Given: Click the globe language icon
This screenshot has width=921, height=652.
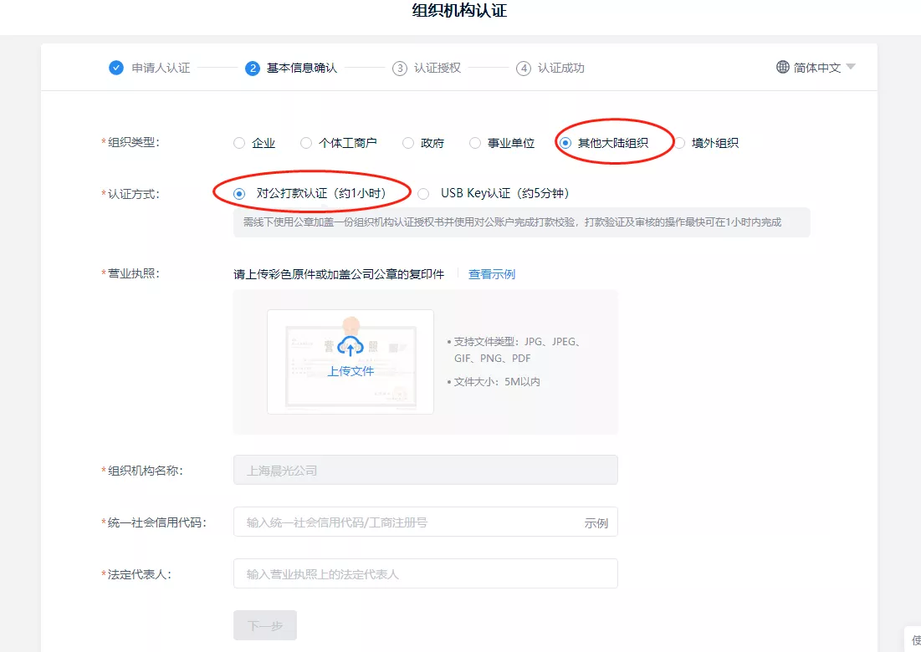Looking at the screenshot, I should 782,67.
